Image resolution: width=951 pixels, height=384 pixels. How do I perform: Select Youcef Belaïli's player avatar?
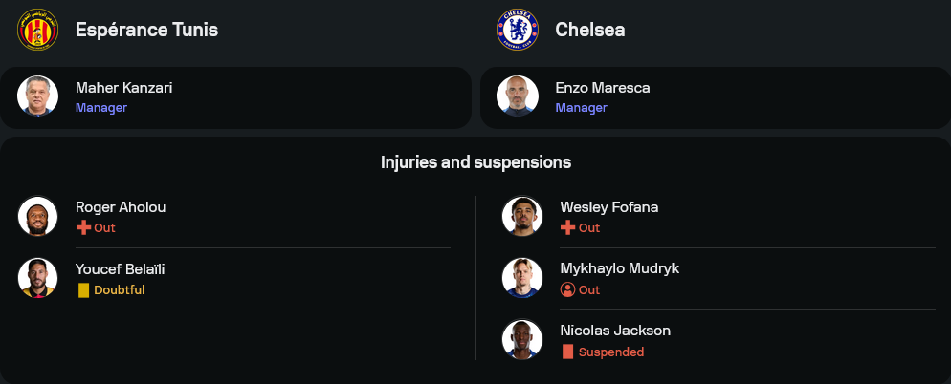pyautogui.click(x=38, y=278)
